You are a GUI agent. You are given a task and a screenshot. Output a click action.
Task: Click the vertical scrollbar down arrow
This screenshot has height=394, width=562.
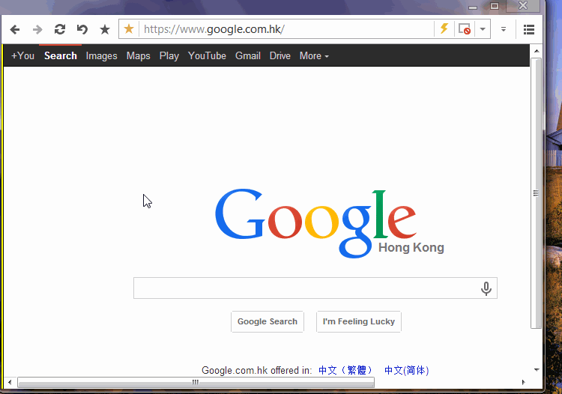[537, 369]
